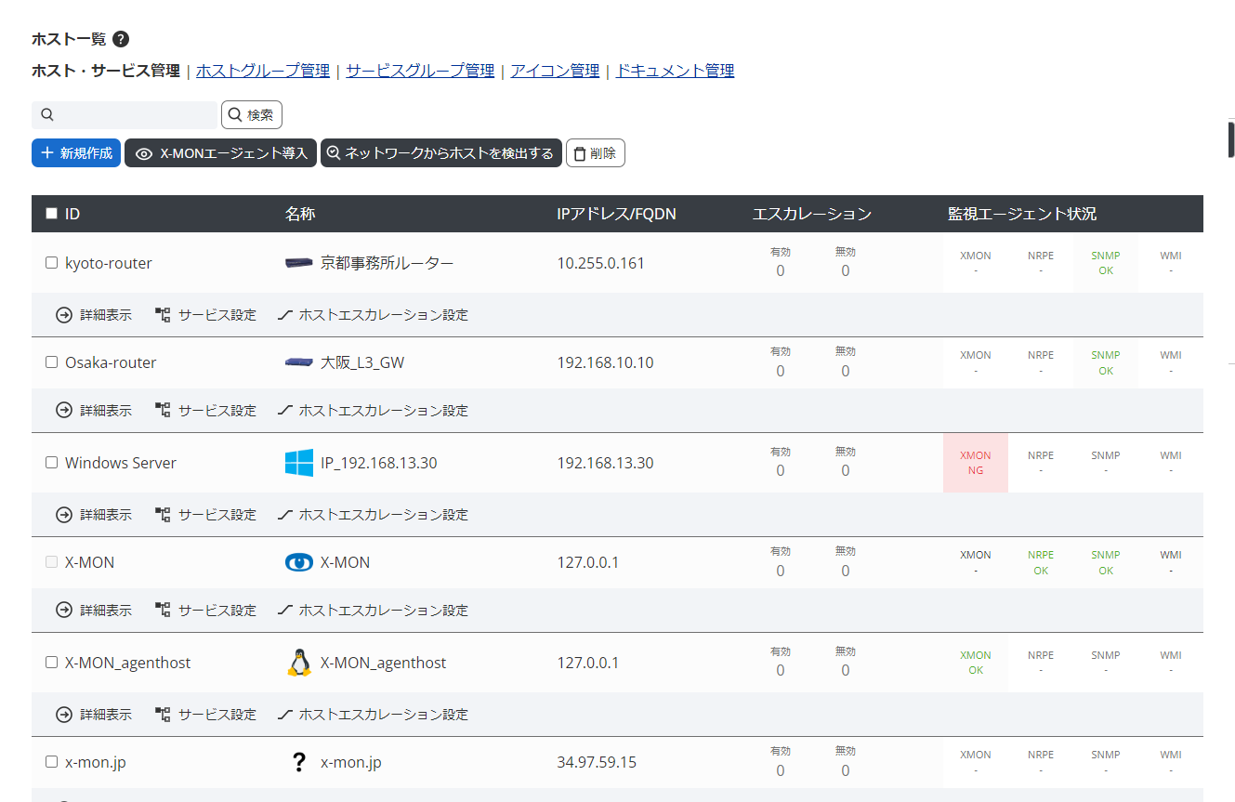The height and width of the screenshot is (802, 1235).
Task: Click the エスカレーション column header
Action: click(812, 214)
